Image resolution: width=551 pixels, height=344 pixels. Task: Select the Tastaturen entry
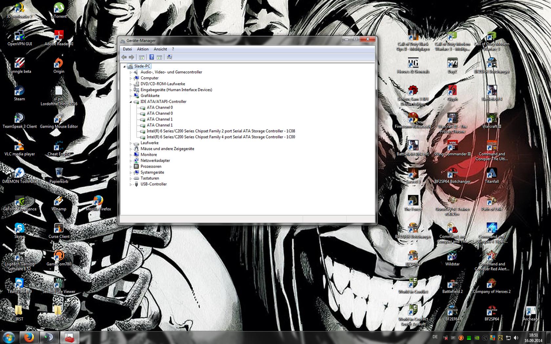(150, 178)
